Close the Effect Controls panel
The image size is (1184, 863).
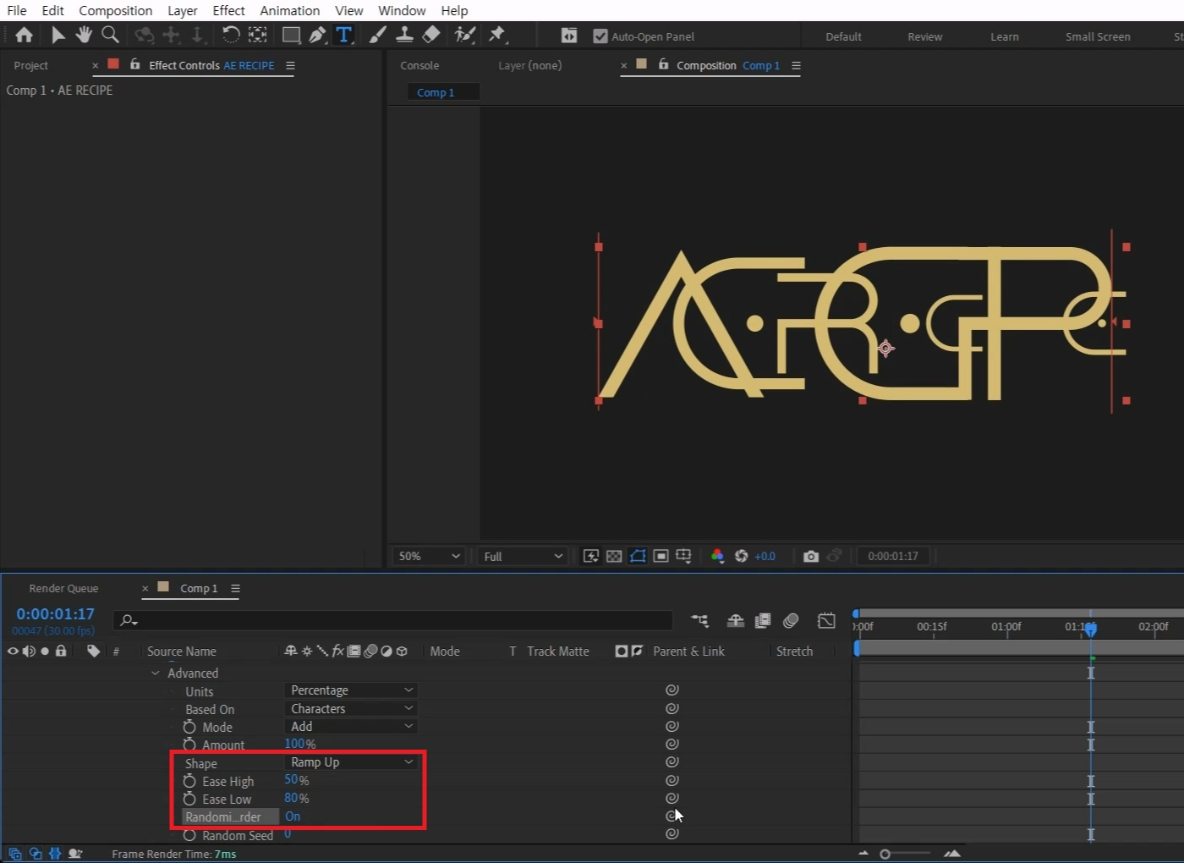[x=95, y=65]
